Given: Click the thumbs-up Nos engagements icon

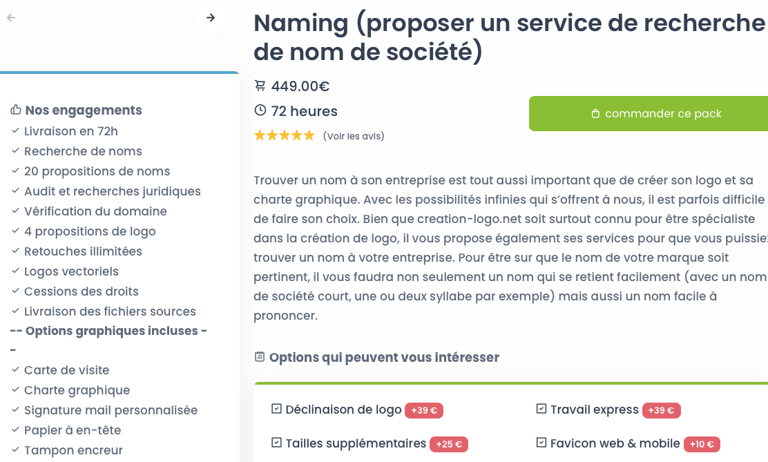Looking at the screenshot, I should click(16, 110).
